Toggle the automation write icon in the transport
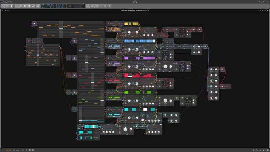This screenshot has height=152, width=270. click(33, 6)
